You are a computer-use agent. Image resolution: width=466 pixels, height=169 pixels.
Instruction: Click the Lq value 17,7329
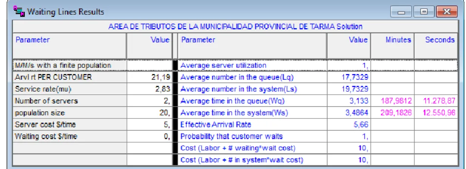tap(355, 78)
